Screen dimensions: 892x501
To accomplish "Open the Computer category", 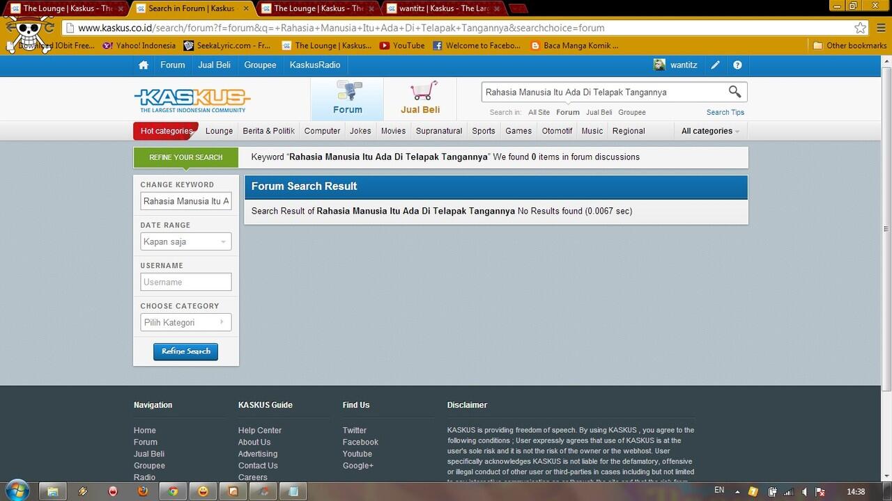I will 323,131.
